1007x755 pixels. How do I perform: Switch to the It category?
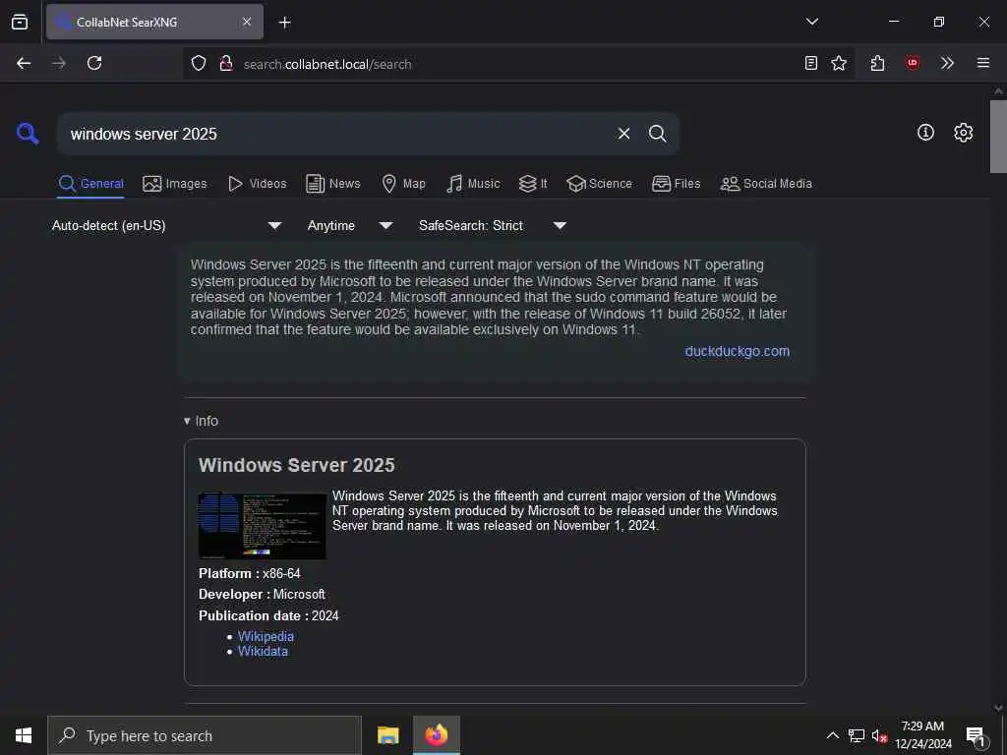[x=533, y=184]
